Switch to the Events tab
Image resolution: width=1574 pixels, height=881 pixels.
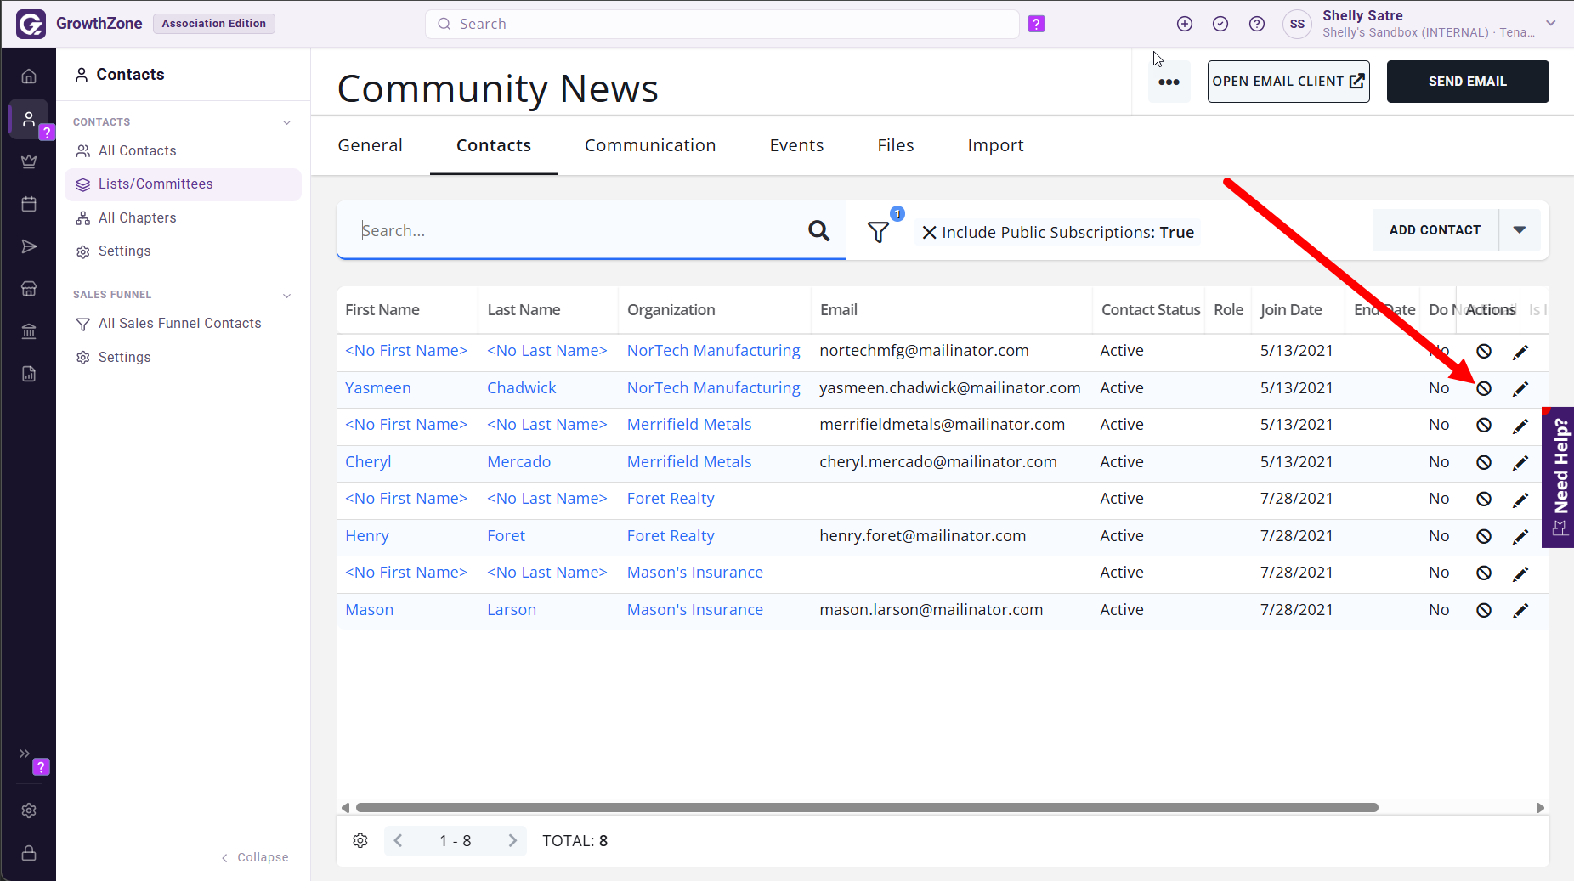click(796, 145)
